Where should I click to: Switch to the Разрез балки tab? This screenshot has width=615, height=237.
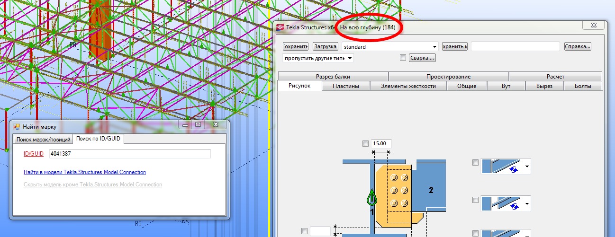pyautogui.click(x=333, y=76)
